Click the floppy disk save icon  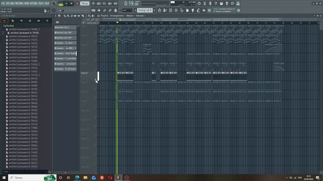tap(221, 4)
